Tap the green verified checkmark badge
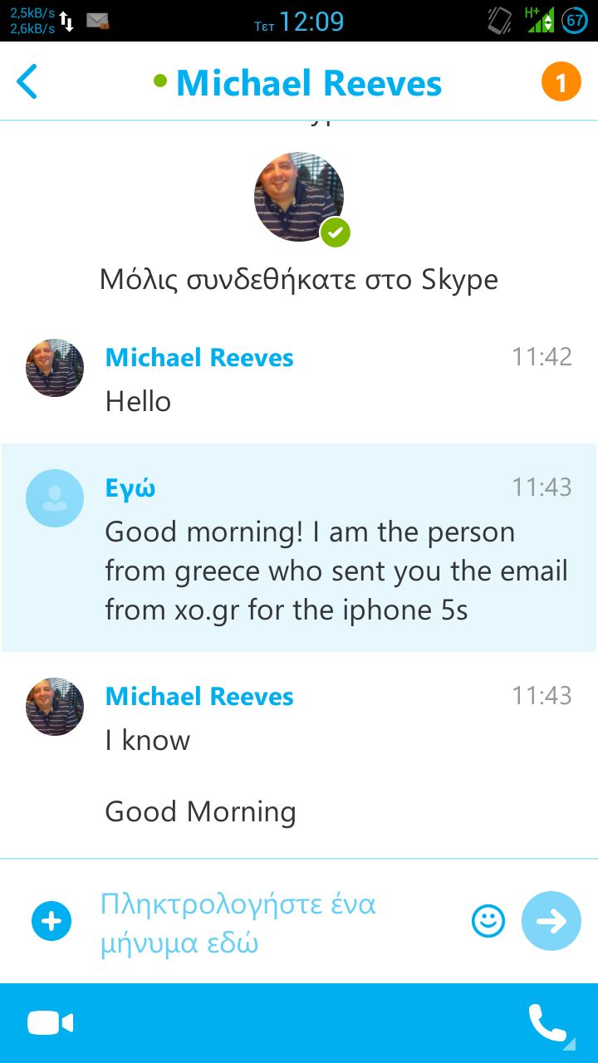Image resolution: width=598 pixels, height=1063 pixels. (x=336, y=232)
